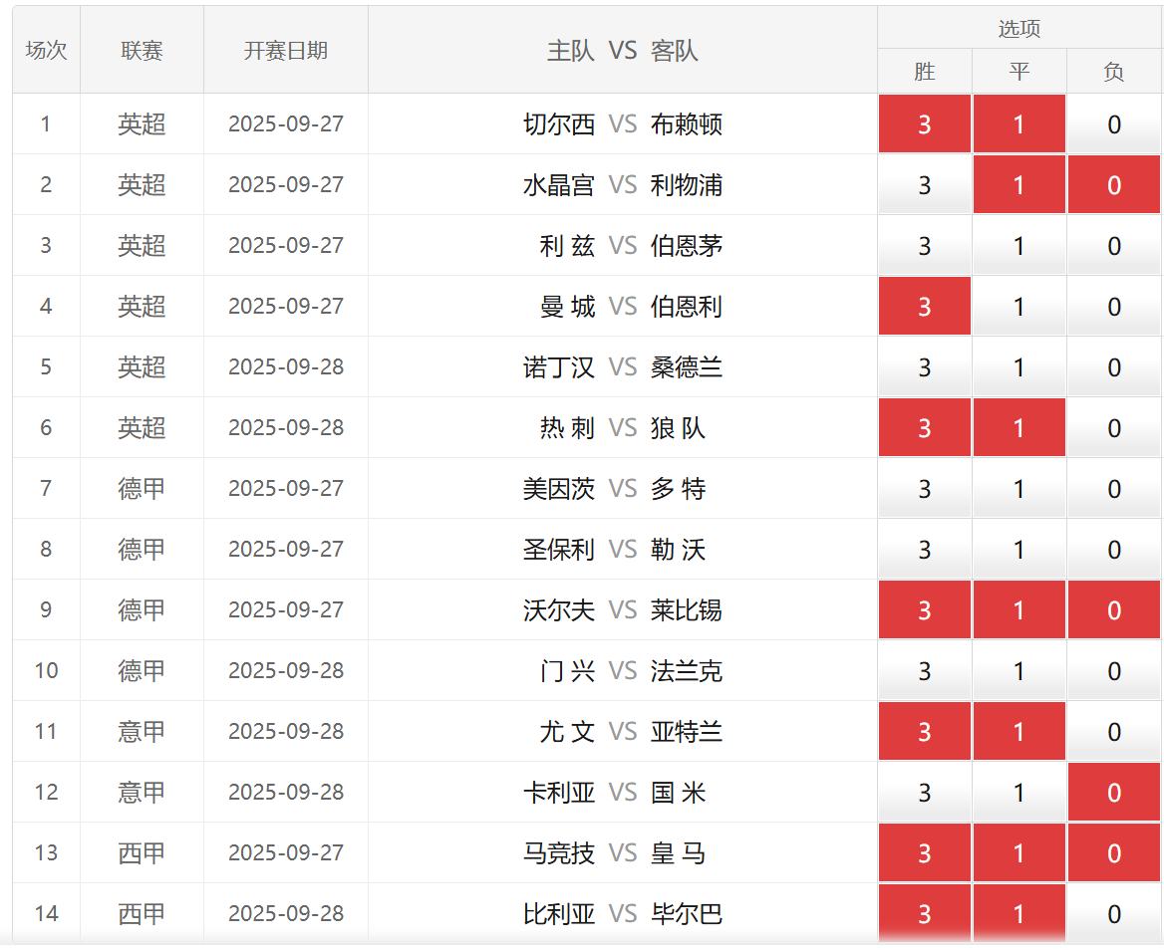The height and width of the screenshot is (950, 1164).
Task: Click home team name 切尔西
Action: coord(559,124)
